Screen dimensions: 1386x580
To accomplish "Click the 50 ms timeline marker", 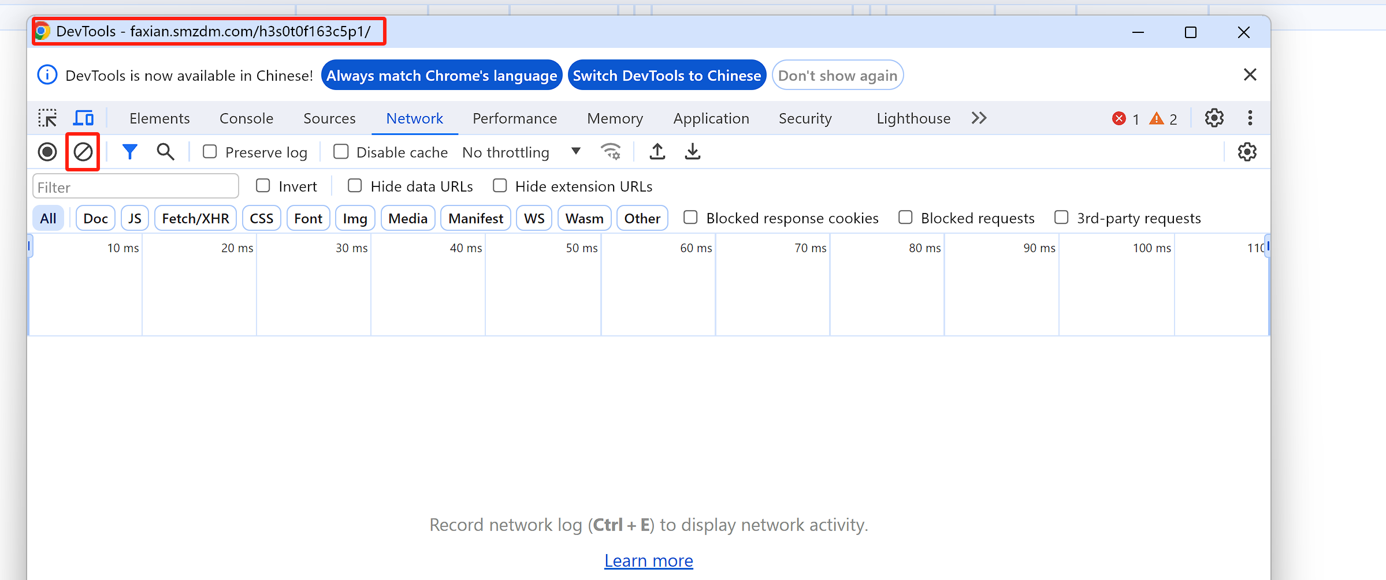I will [581, 248].
